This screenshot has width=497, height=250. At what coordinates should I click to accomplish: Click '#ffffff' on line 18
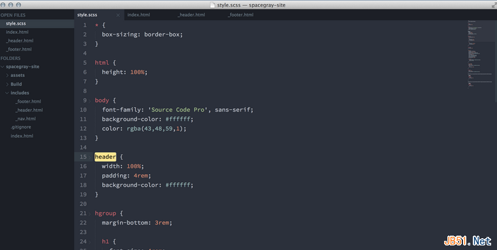178,185
